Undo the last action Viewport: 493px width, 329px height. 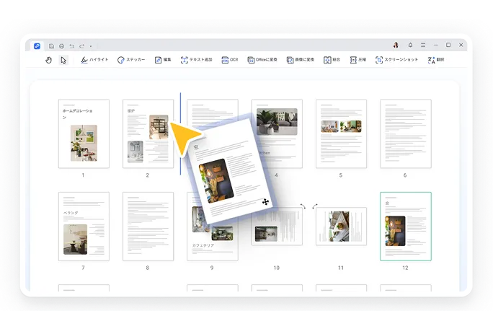[71, 46]
